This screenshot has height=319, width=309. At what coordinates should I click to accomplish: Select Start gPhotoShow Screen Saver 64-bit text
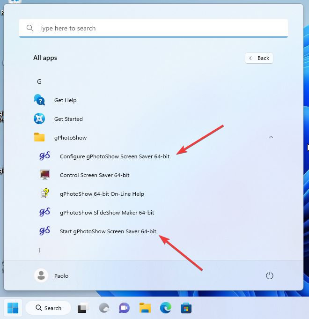point(108,231)
